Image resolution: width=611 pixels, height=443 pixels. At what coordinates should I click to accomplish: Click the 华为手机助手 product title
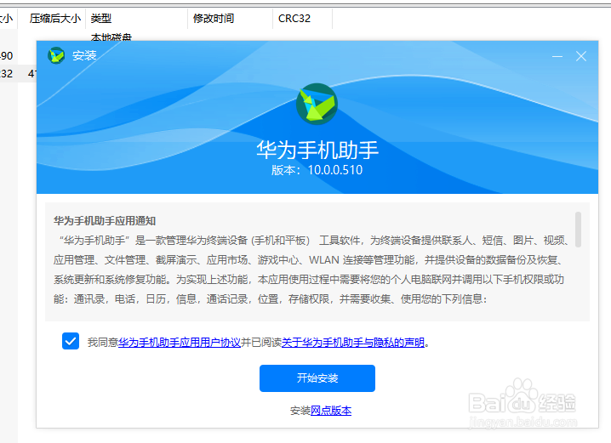click(x=317, y=150)
